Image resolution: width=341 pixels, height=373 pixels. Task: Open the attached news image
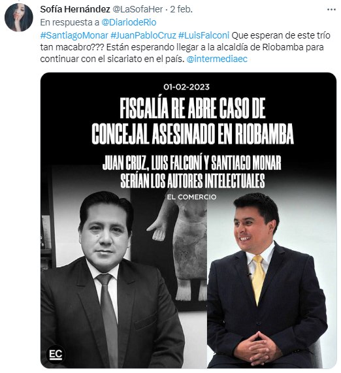188,220
